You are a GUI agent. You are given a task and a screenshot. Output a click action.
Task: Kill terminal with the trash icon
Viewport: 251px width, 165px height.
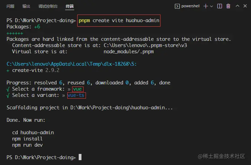coord(228,6)
